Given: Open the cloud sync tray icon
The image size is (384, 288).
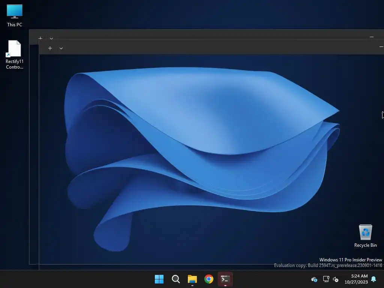Looking at the screenshot, I should (x=314, y=279).
